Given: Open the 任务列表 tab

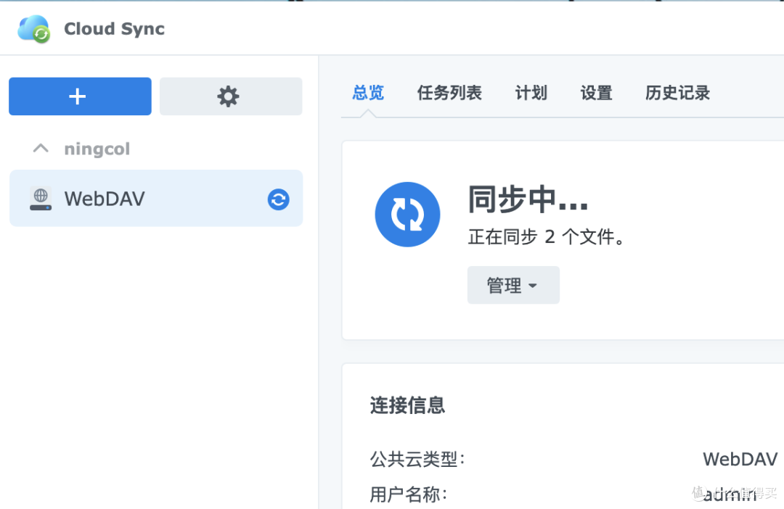Looking at the screenshot, I should tap(449, 93).
